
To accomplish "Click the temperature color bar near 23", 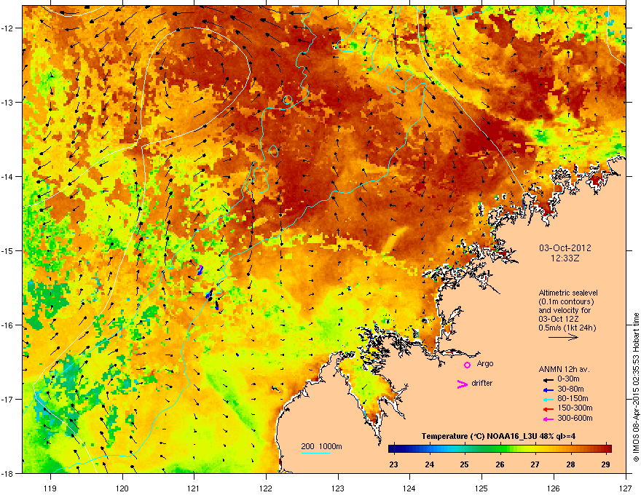I will click(393, 448).
